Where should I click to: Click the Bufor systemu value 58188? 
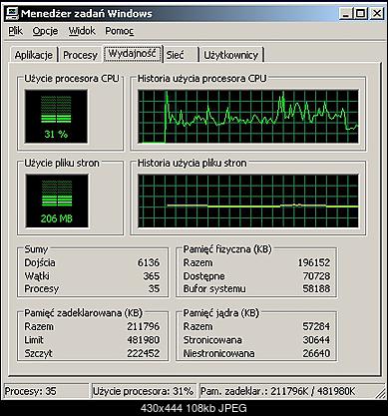pos(316,288)
